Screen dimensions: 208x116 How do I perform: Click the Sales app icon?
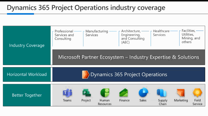pos(143,92)
